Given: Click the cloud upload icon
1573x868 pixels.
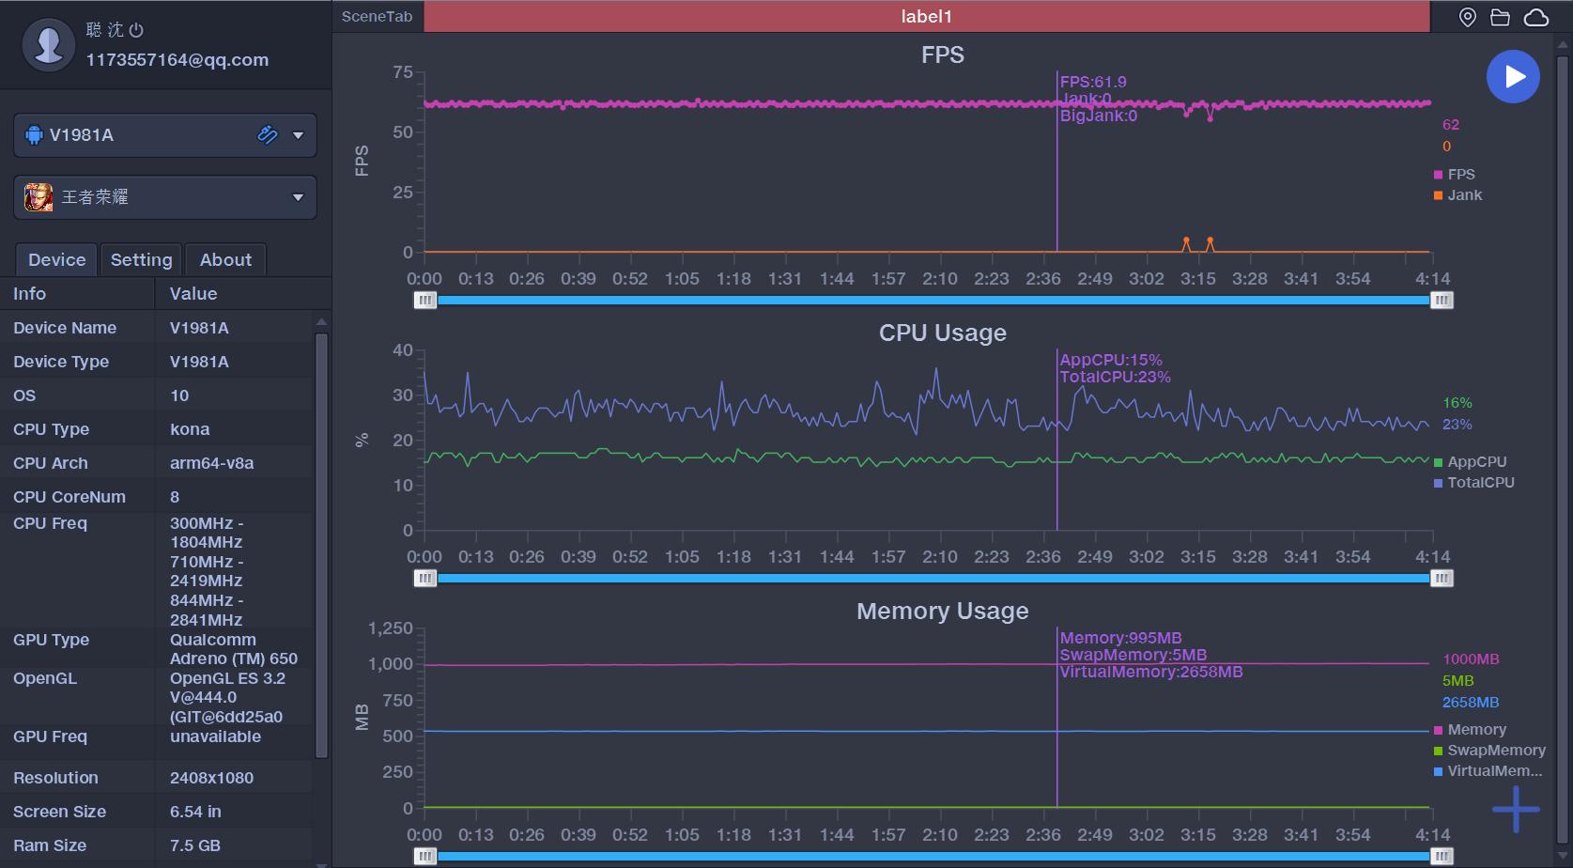Looking at the screenshot, I should 1536,17.
